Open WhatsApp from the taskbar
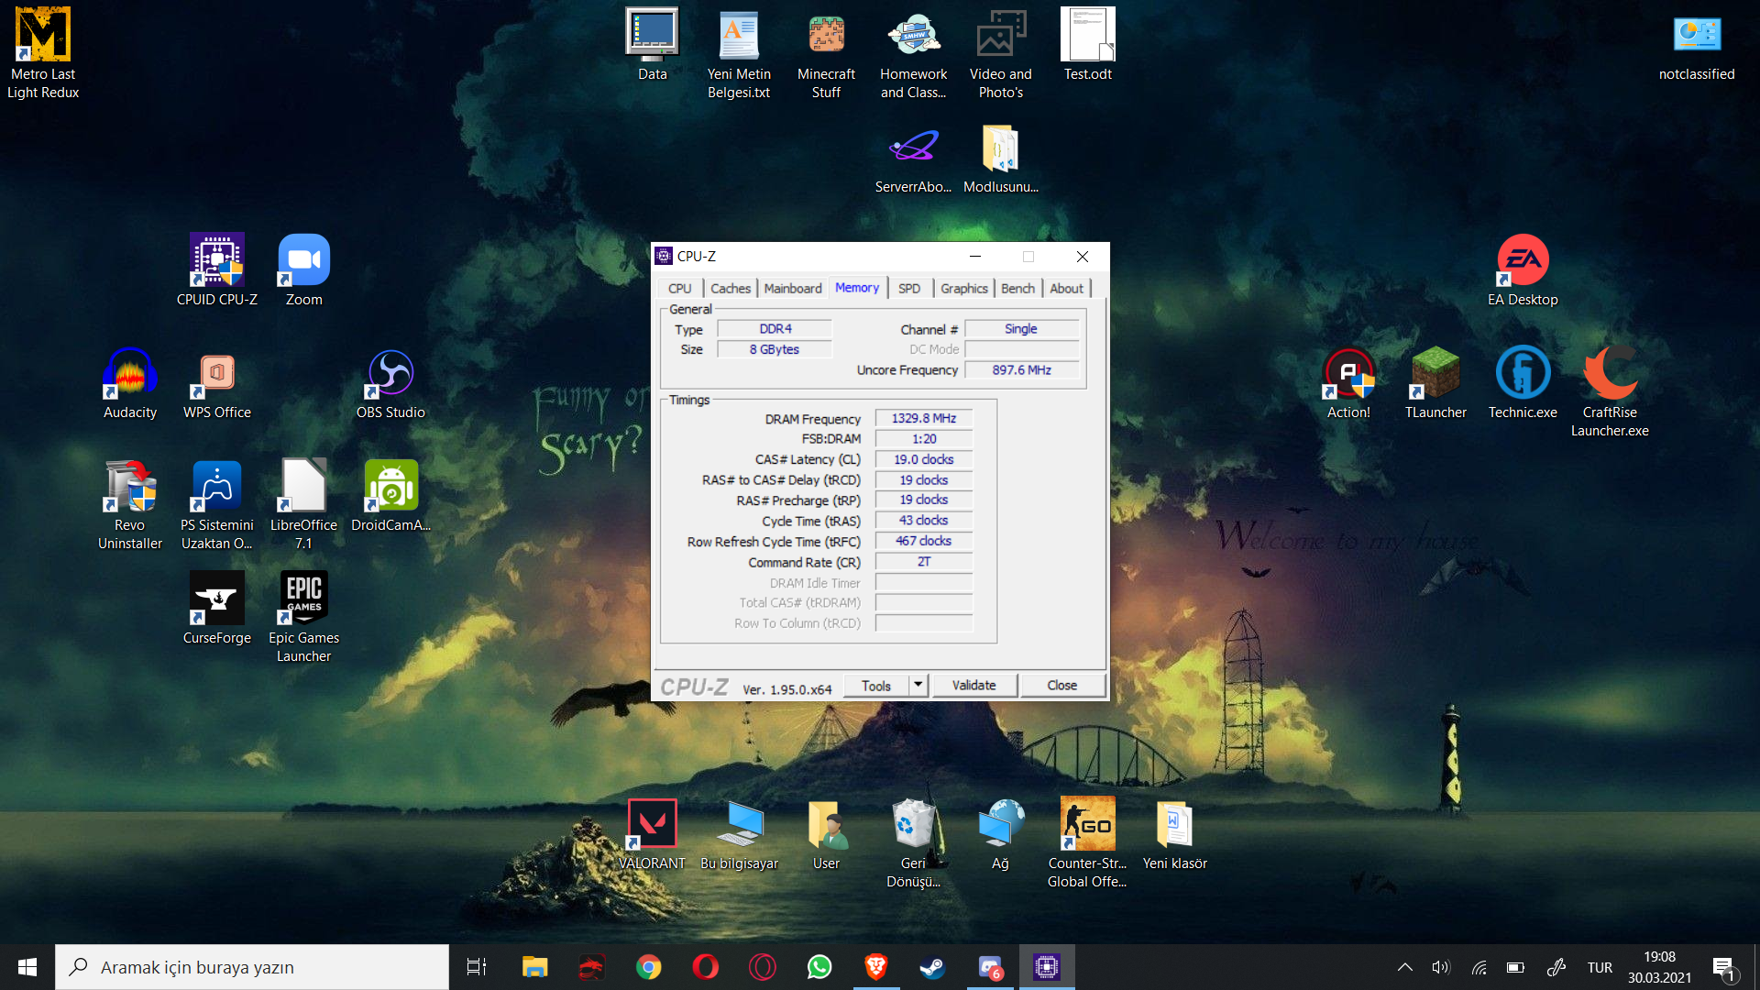Viewport: 1760px width, 990px height. 819,967
